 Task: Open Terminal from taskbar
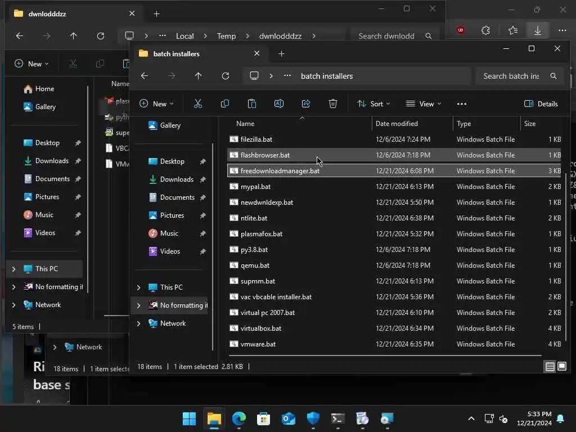click(337, 418)
